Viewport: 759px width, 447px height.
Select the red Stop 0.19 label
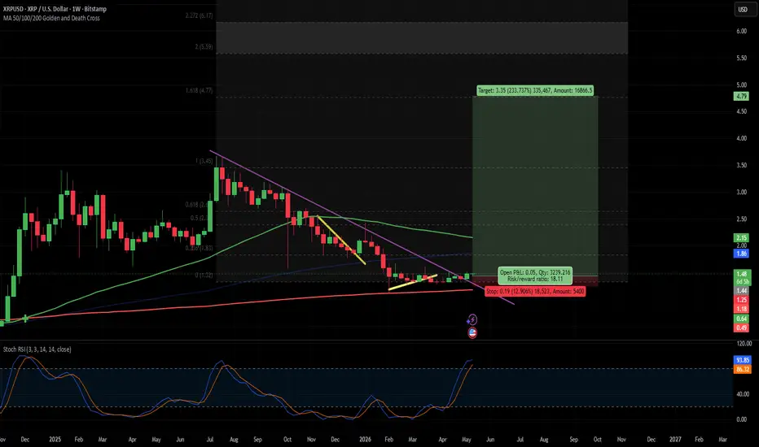(x=535, y=292)
